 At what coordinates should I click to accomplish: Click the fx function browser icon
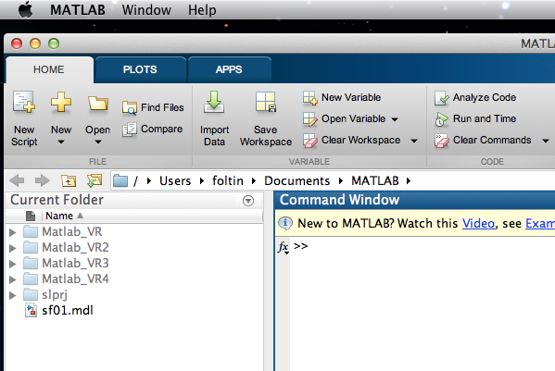[284, 247]
